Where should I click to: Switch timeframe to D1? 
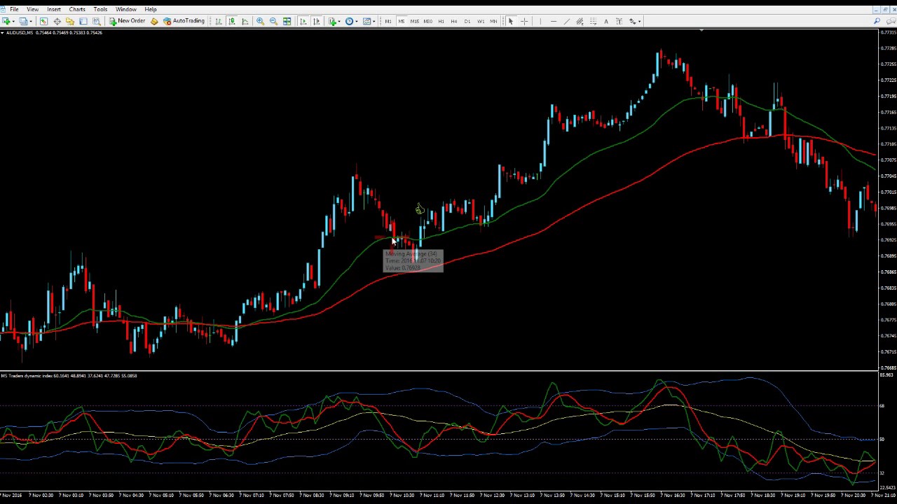(x=467, y=21)
